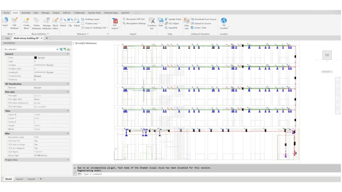Switch to the Annotate ribbon tab

point(26,13)
